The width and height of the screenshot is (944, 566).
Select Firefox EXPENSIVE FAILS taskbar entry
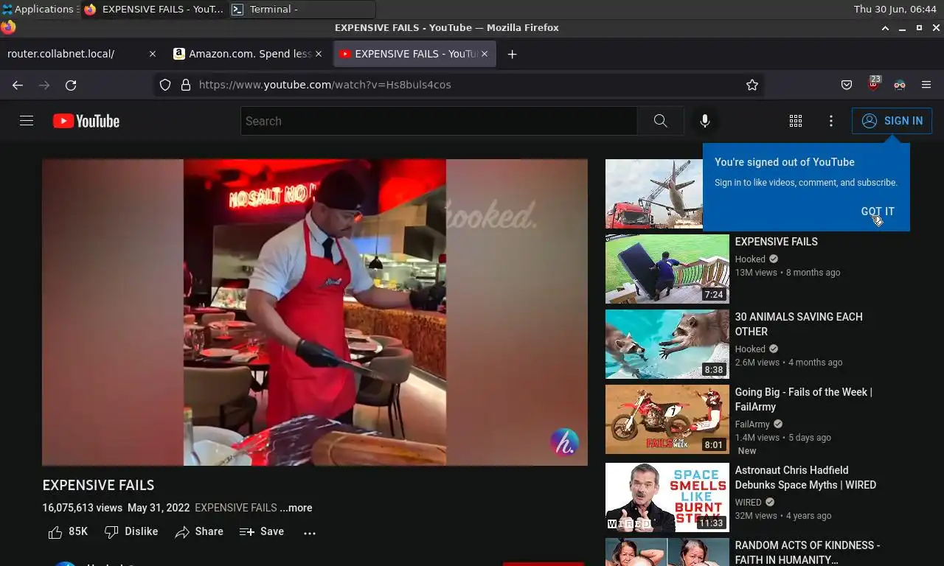click(154, 9)
